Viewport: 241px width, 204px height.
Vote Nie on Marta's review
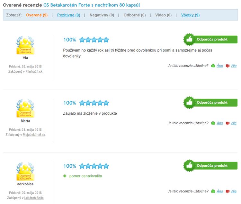pyautogui.click(x=234, y=123)
